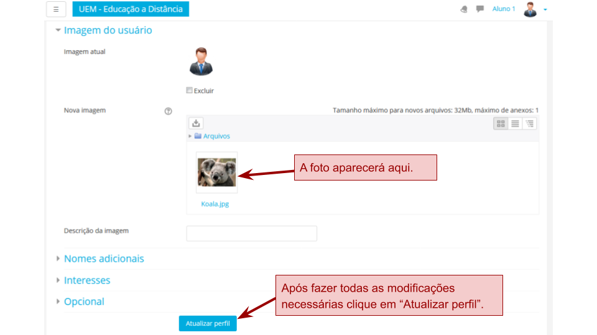This screenshot has width=597, height=335.
Task: Click the Koala.jpg image thumbnail
Action: click(216, 172)
